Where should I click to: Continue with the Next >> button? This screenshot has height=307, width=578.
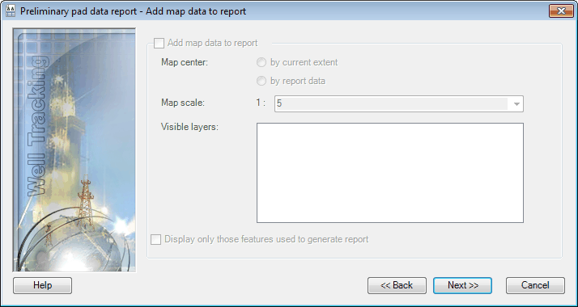[462, 285]
